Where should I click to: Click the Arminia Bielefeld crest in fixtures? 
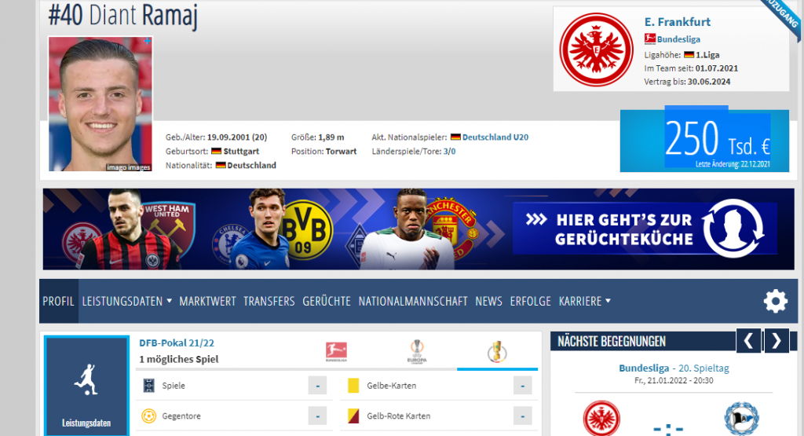pyautogui.click(x=741, y=419)
